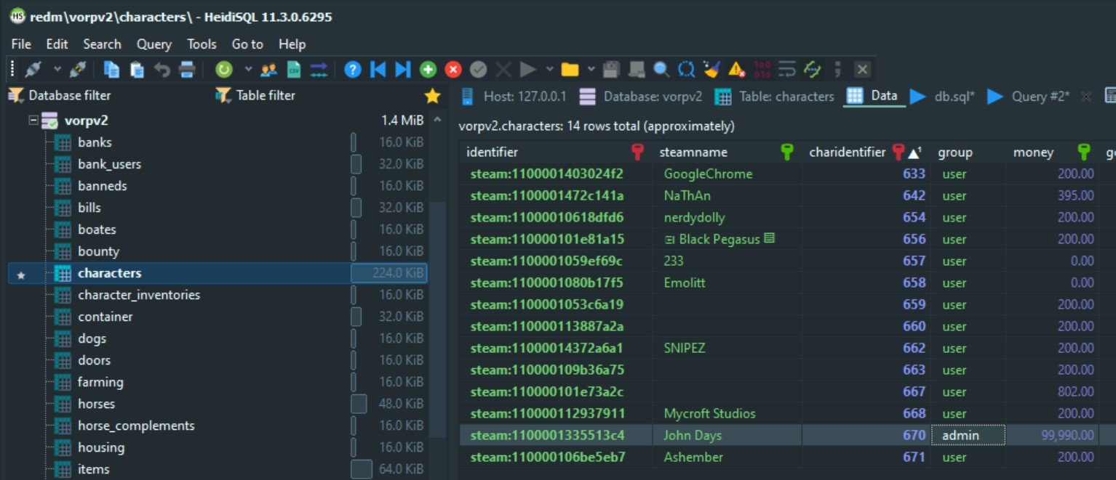Click the disconnect from server icon
The height and width of the screenshot is (480, 1116).
(78, 70)
